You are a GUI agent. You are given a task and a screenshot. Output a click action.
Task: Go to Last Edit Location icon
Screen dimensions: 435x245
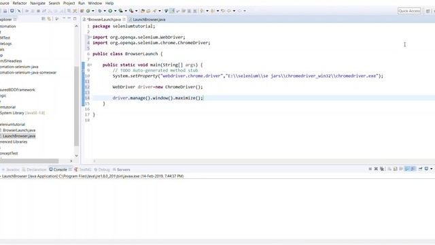point(223,11)
